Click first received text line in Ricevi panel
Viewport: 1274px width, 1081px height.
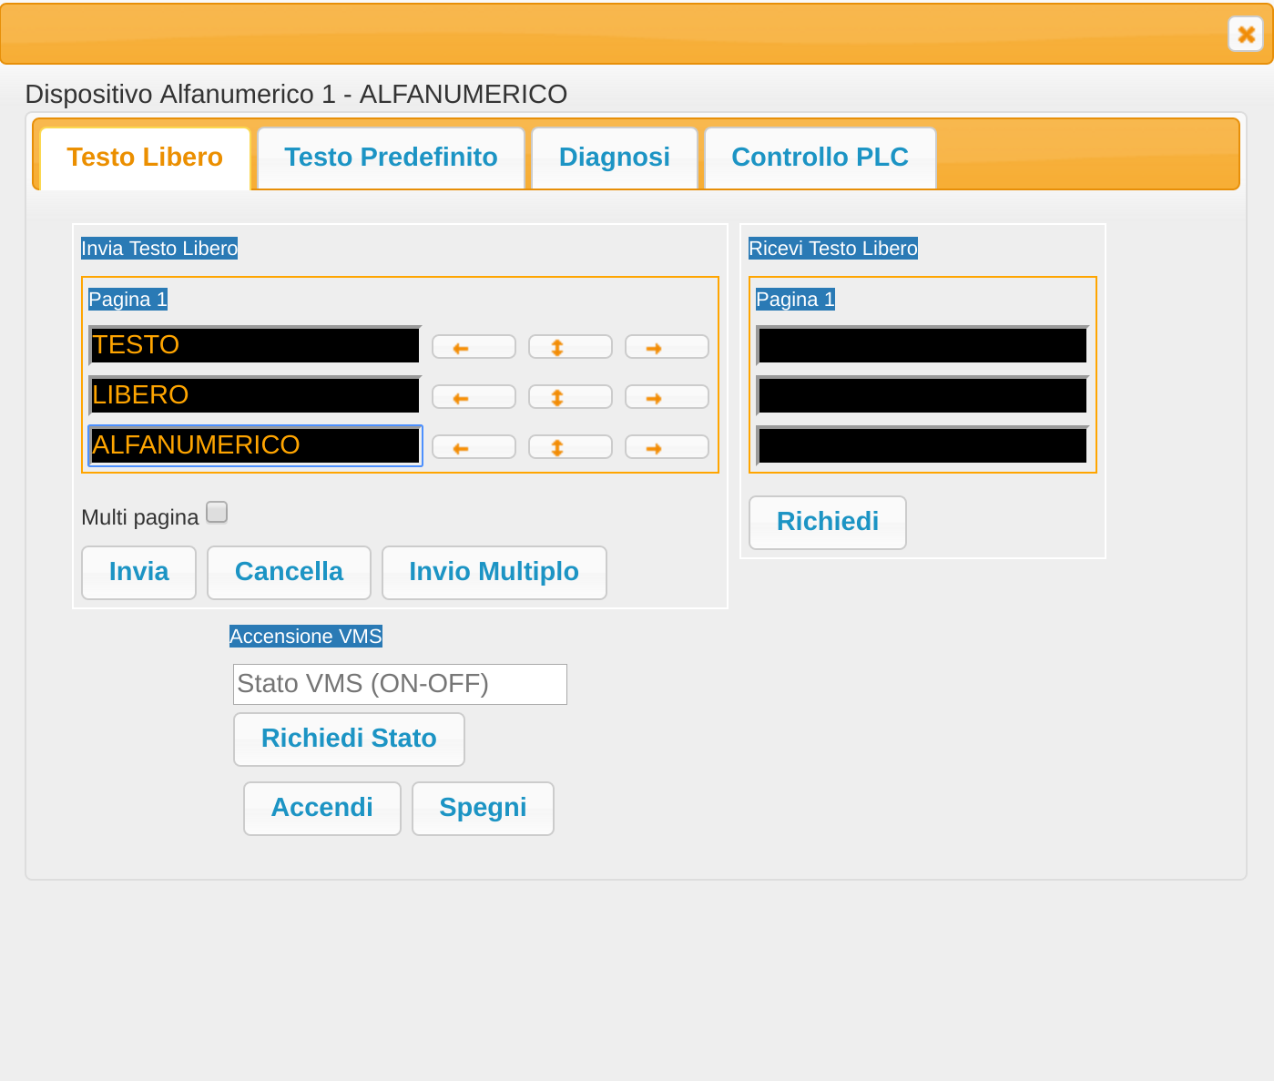922,345
